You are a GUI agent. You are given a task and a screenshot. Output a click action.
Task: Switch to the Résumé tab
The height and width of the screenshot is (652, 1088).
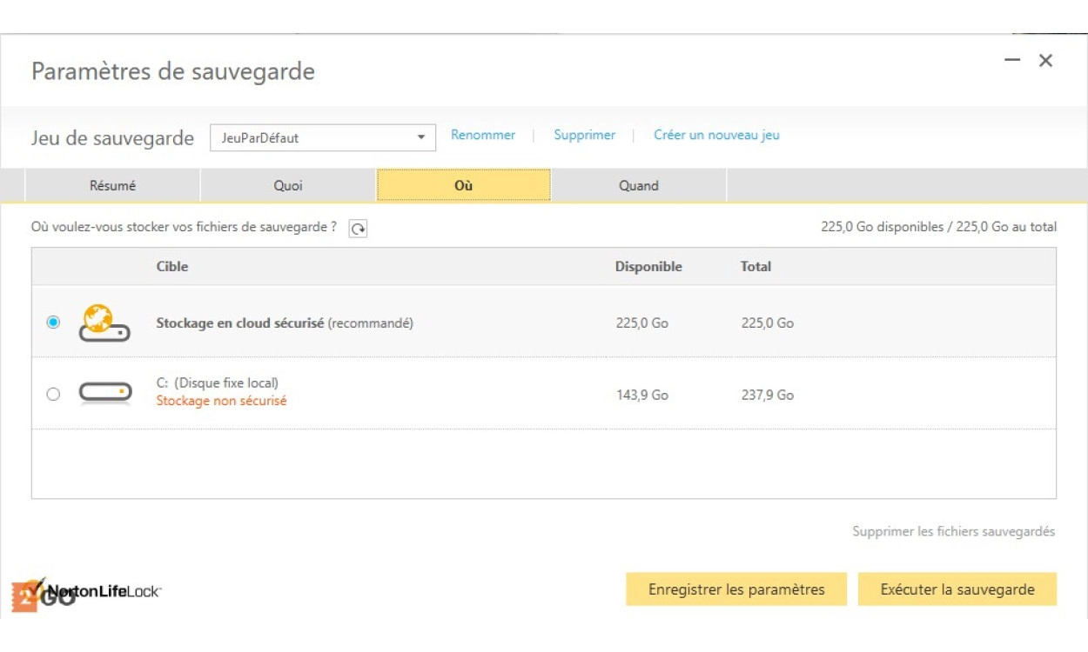click(113, 185)
